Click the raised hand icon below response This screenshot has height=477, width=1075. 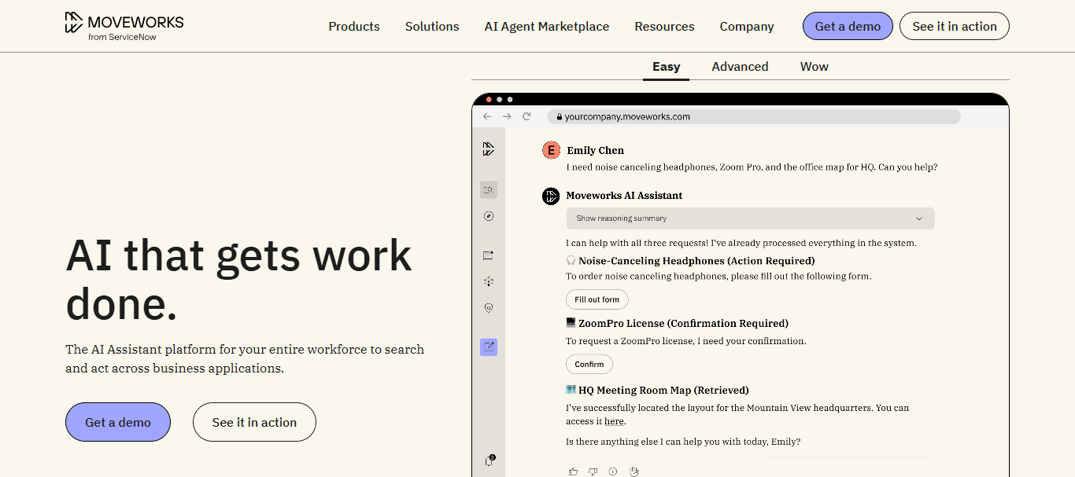click(x=634, y=471)
